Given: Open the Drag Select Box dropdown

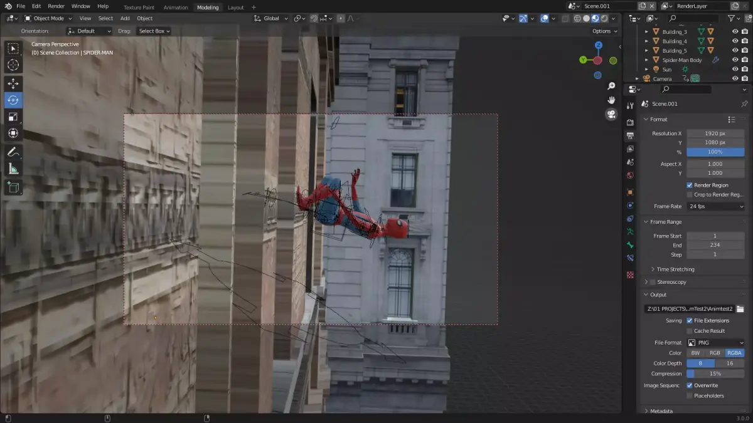Looking at the screenshot, I should [154, 31].
